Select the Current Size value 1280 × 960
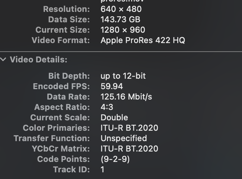The image size is (242, 179). coord(123,30)
